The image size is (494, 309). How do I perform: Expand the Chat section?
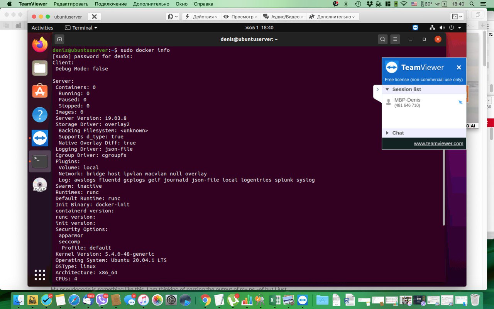click(x=387, y=133)
